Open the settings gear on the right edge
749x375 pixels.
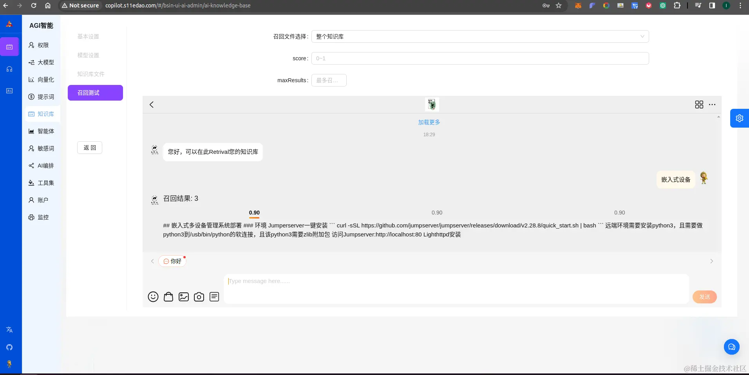[739, 118]
